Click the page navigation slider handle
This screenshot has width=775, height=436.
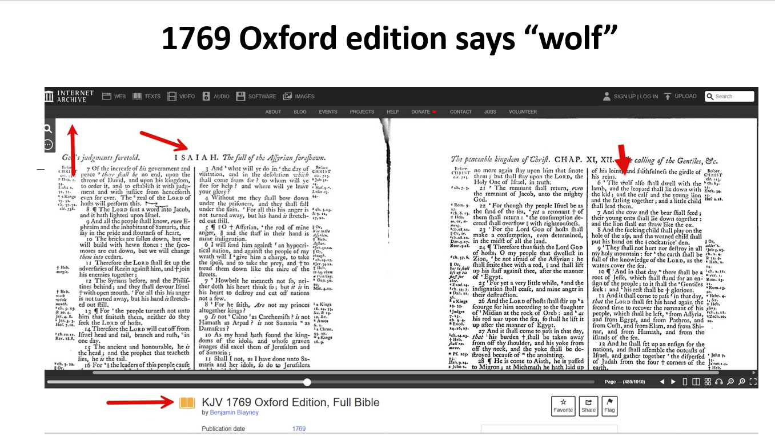point(307,382)
